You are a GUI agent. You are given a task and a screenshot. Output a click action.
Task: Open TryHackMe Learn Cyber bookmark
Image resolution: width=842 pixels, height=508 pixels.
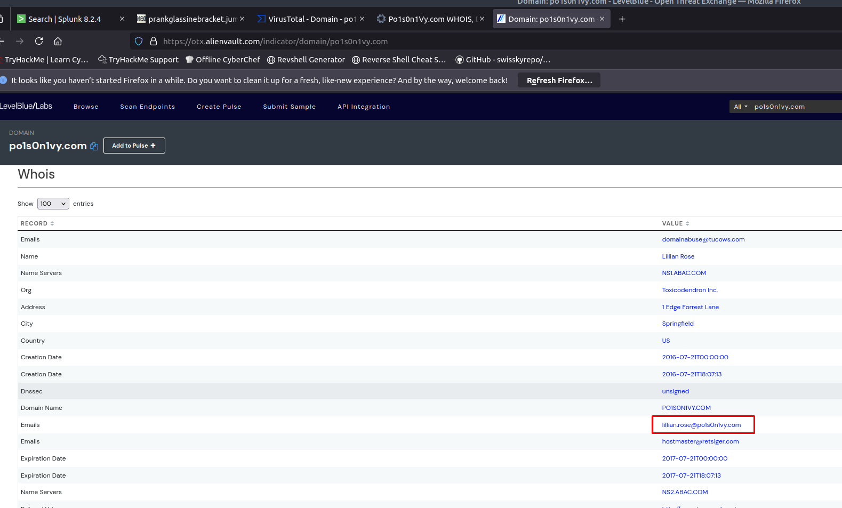tap(45, 60)
